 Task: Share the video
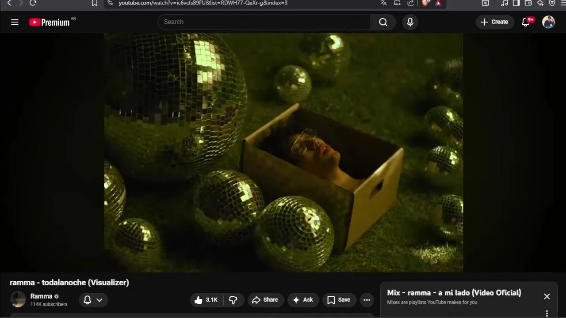pos(265,300)
